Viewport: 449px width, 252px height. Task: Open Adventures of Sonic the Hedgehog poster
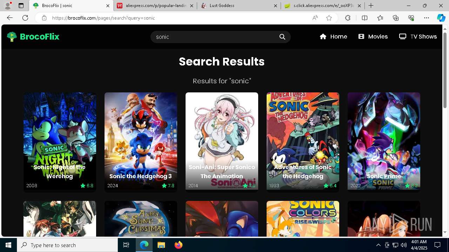[303, 142]
